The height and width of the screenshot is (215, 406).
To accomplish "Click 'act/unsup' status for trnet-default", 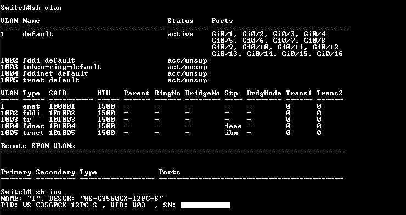I will point(187,80).
